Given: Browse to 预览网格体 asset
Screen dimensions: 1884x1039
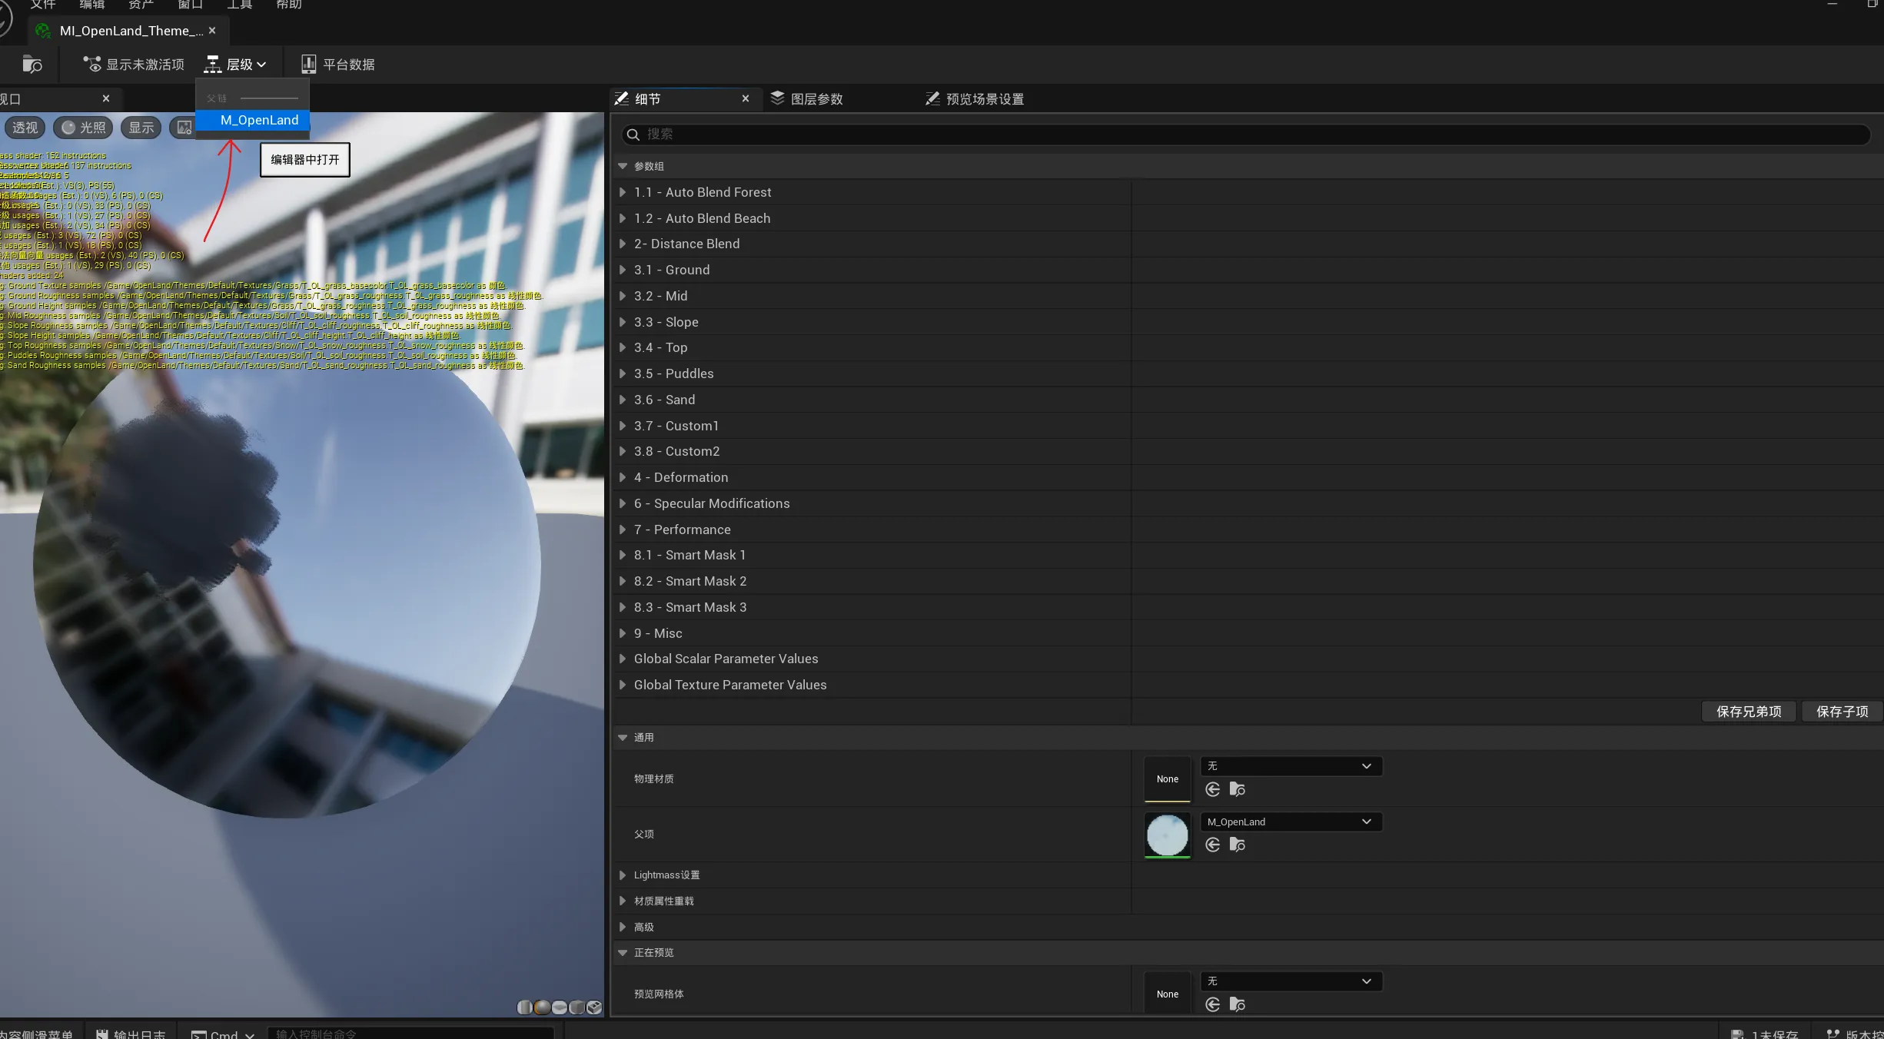Looking at the screenshot, I should 1238,1004.
